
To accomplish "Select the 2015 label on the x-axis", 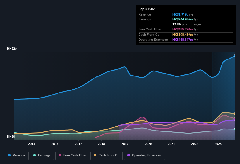I will click(32, 144).
